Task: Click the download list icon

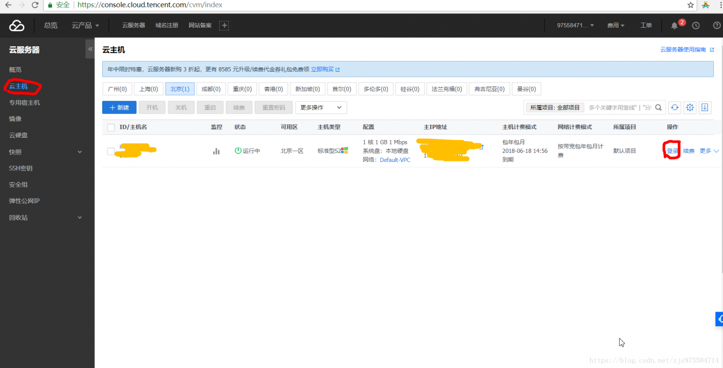Action: click(x=705, y=107)
